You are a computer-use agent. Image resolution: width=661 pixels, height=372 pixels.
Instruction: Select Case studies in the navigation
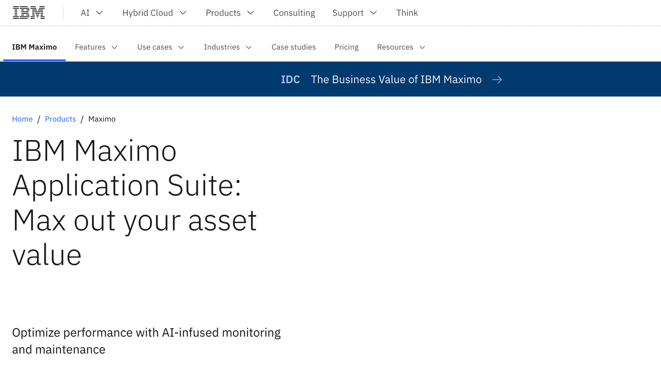point(293,47)
